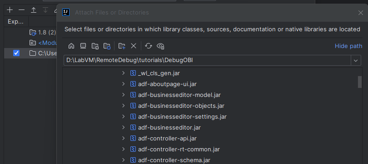
Task: Select adf-businesseditor-model.jar file
Action: (179, 95)
